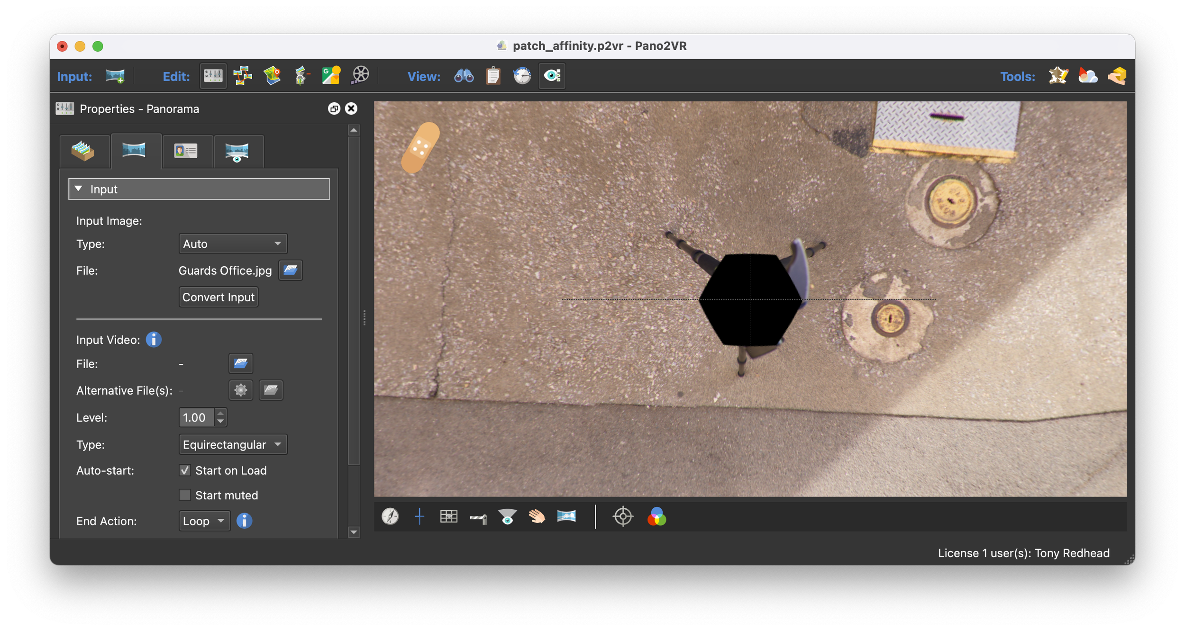Viewport: 1185px width, 631px height.
Task: Click the color correction RGB circles icon
Action: 656,517
